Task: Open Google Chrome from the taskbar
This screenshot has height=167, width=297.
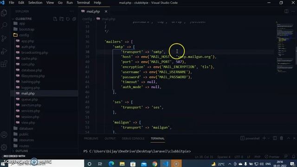Action: click(x=155, y=164)
